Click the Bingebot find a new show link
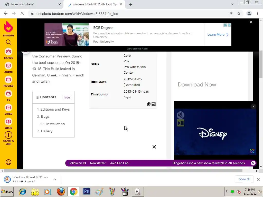The width and height of the screenshot is (263, 197). [x=209, y=163]
